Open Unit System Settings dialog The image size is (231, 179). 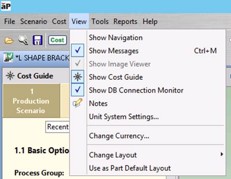pos(148,116)
